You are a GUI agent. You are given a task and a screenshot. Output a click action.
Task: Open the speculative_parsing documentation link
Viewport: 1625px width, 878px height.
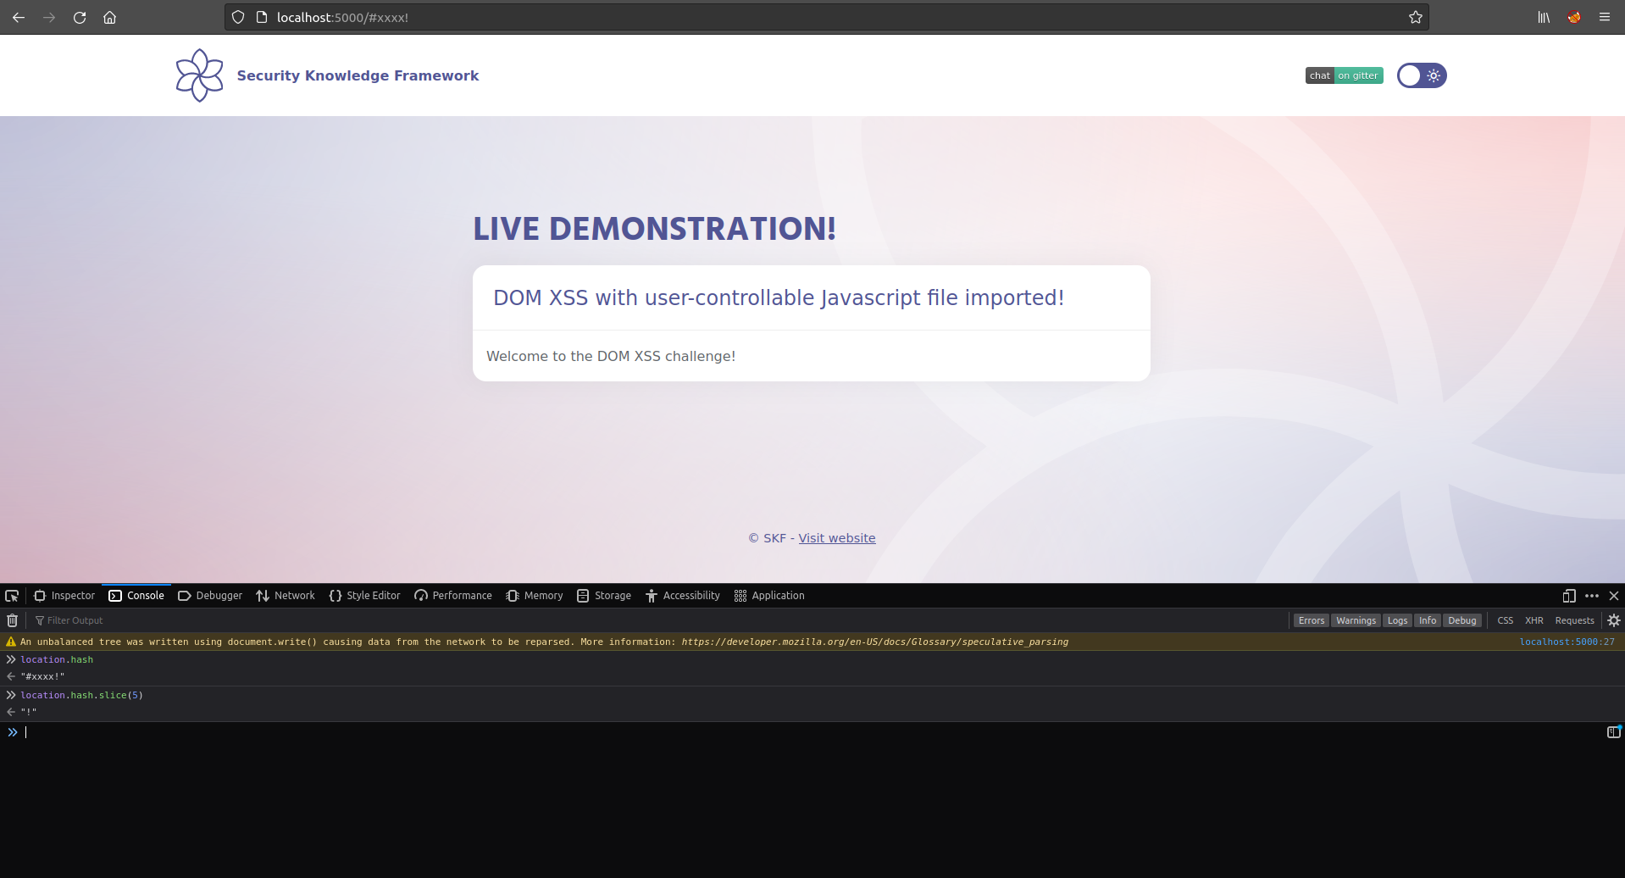[x=874, y=642]
